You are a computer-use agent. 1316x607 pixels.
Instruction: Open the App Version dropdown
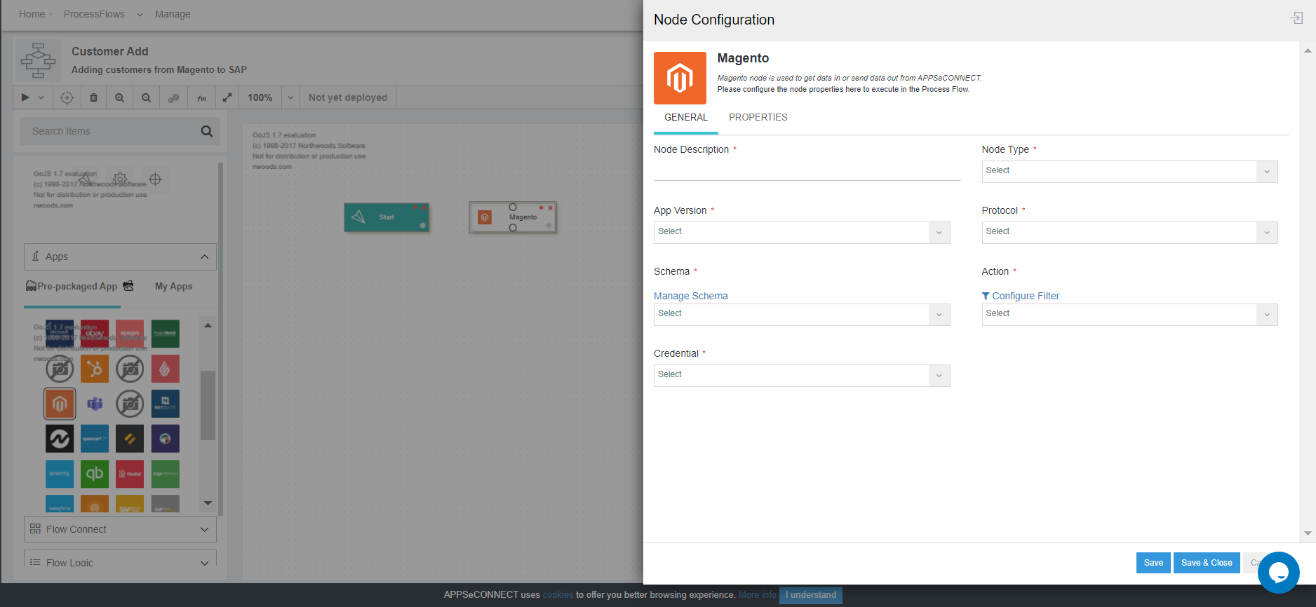point(802,233)
